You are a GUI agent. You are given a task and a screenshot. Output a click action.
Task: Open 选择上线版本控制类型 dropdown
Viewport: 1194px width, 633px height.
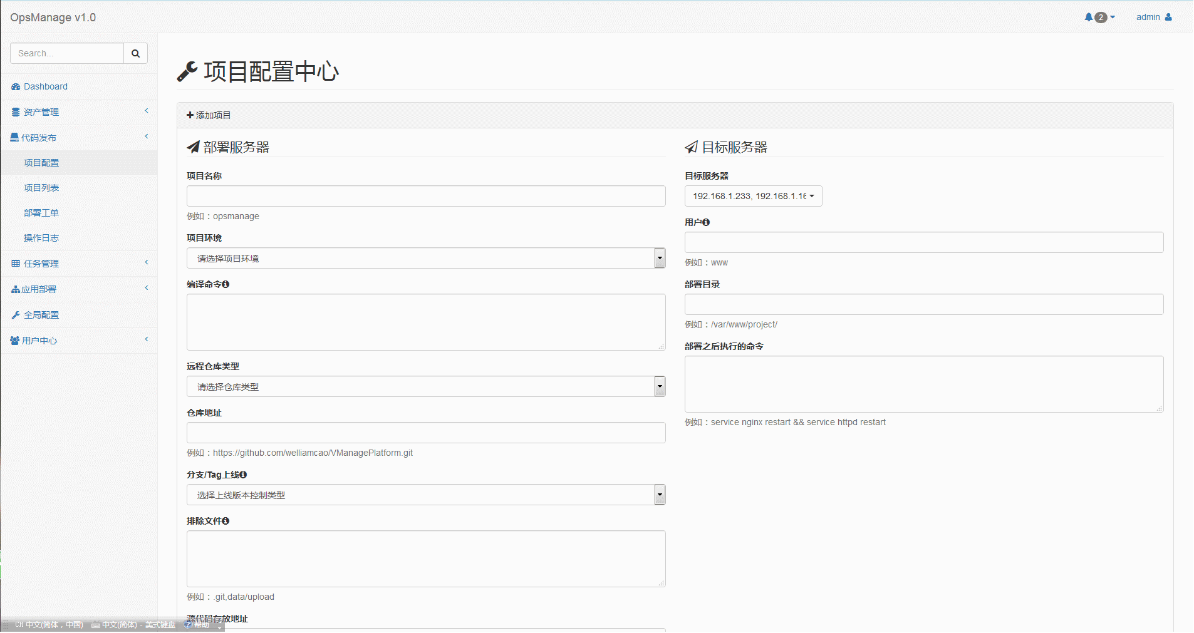pyautogui.click(x=426, y=495)
